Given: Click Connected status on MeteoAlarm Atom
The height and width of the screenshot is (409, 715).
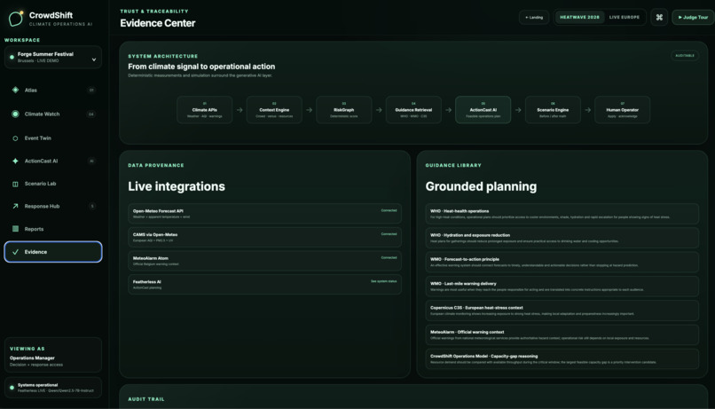Looking at the screenshot, I should (x=389, y=257).
